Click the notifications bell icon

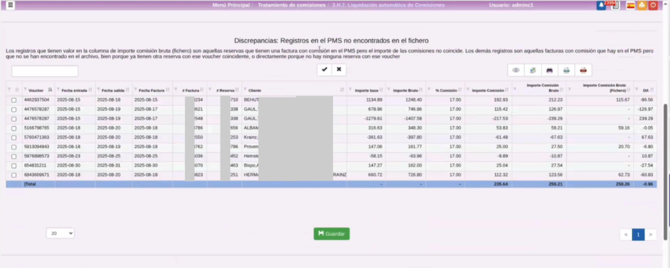601,5
